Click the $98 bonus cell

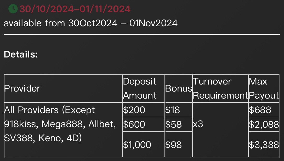click(173, 145)
